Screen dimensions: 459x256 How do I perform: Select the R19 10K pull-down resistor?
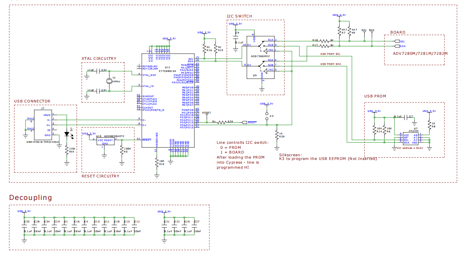tap(157, 163)
